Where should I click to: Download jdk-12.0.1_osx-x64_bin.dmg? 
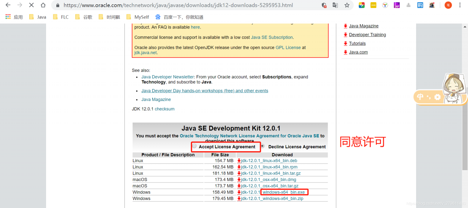[269, 180]
